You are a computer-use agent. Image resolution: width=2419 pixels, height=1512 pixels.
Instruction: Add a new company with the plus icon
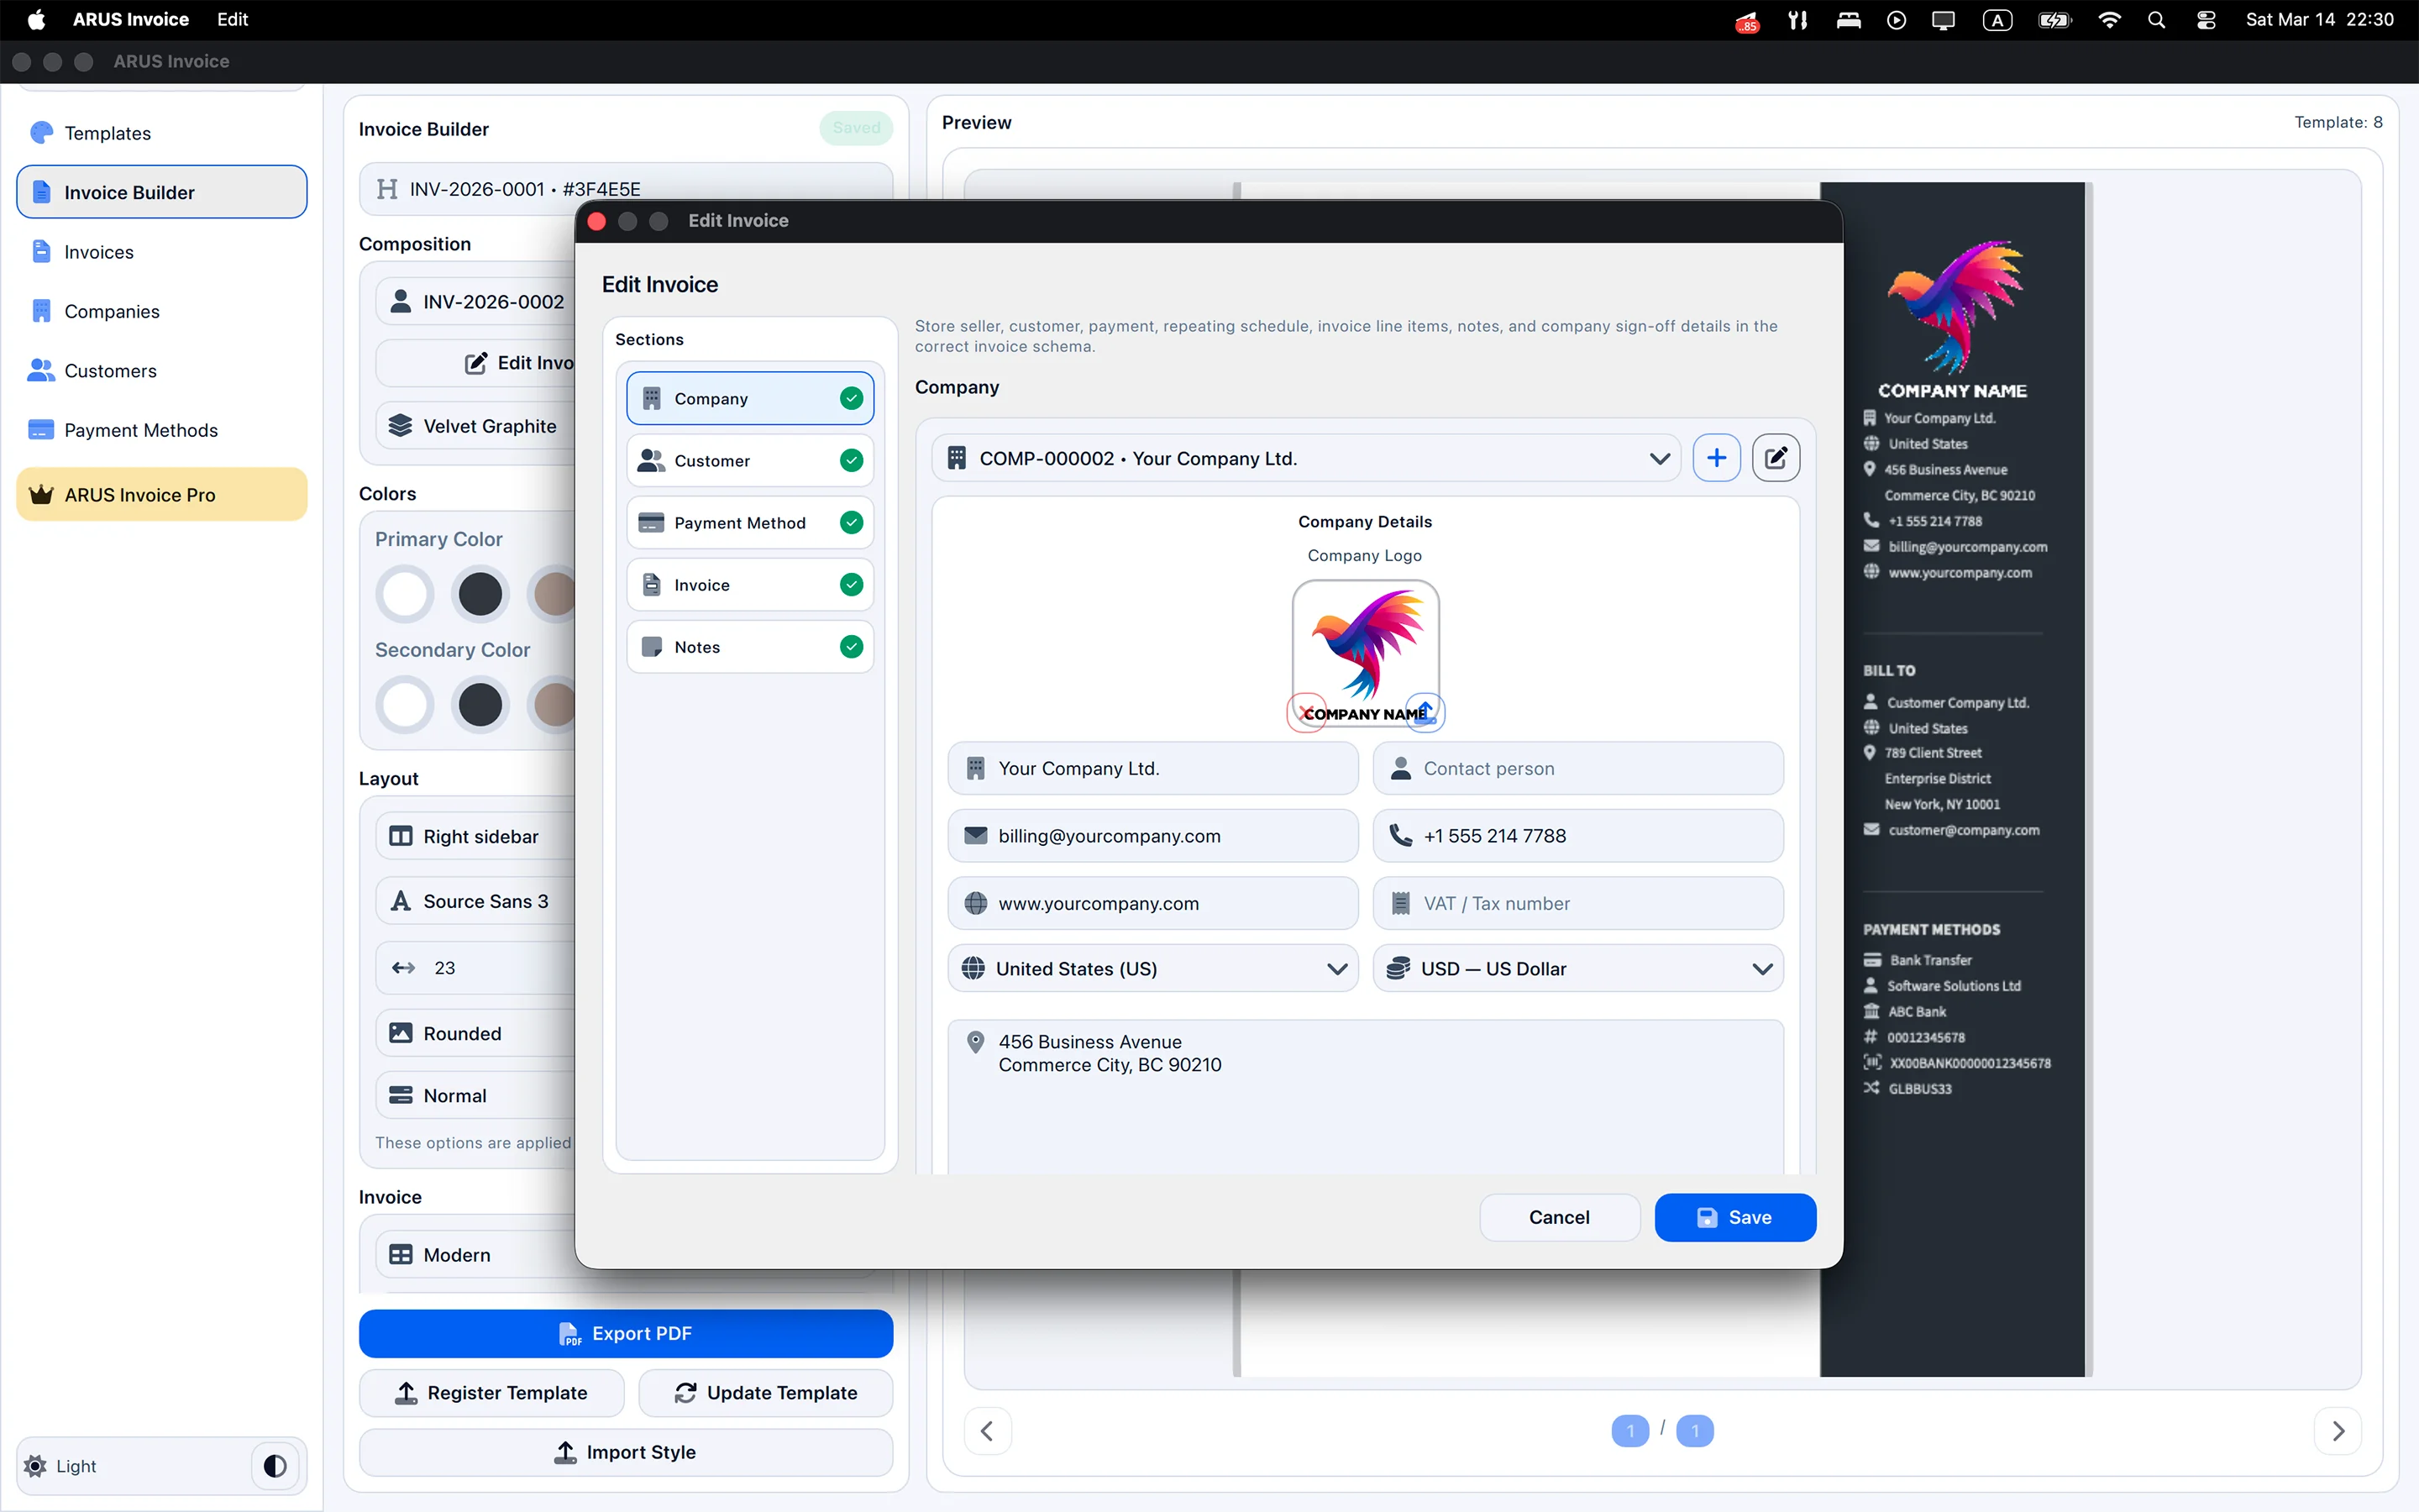point(1718,457)
